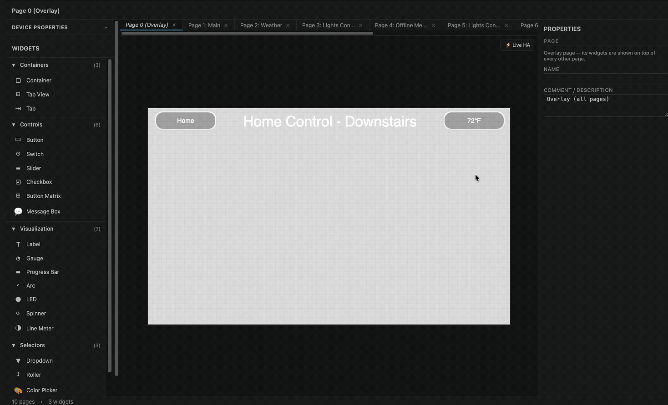This screenshot has height=405, width=668.
Task: Collapse the Visualization widget group
Action: [x=14, y=229]
